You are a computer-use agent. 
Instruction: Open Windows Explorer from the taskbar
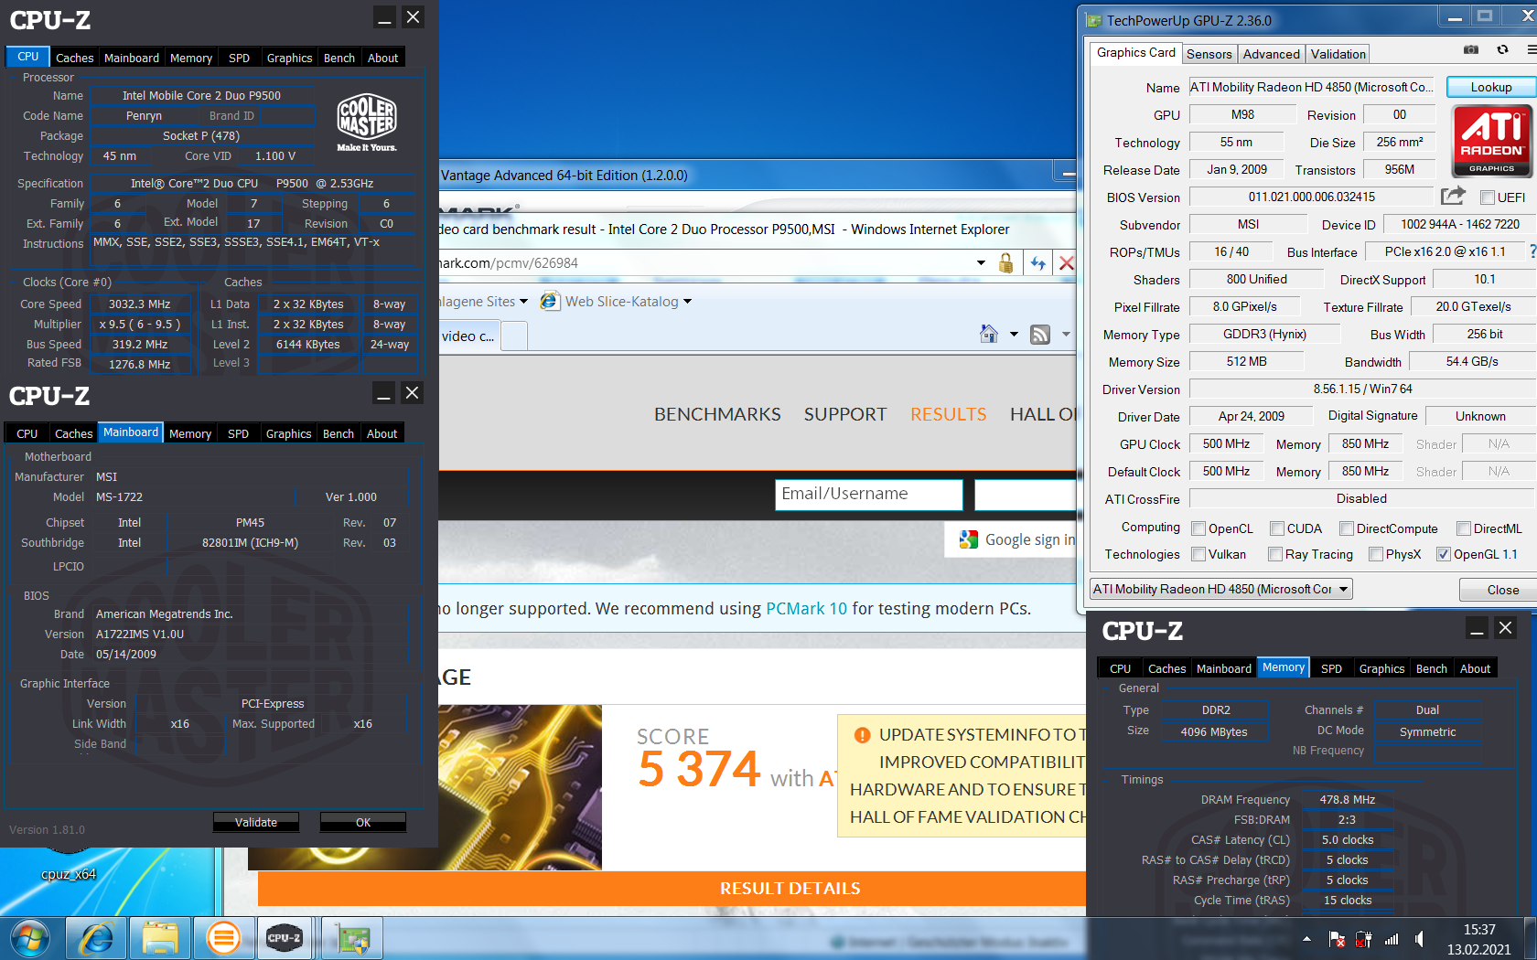[x=160, y=938]
